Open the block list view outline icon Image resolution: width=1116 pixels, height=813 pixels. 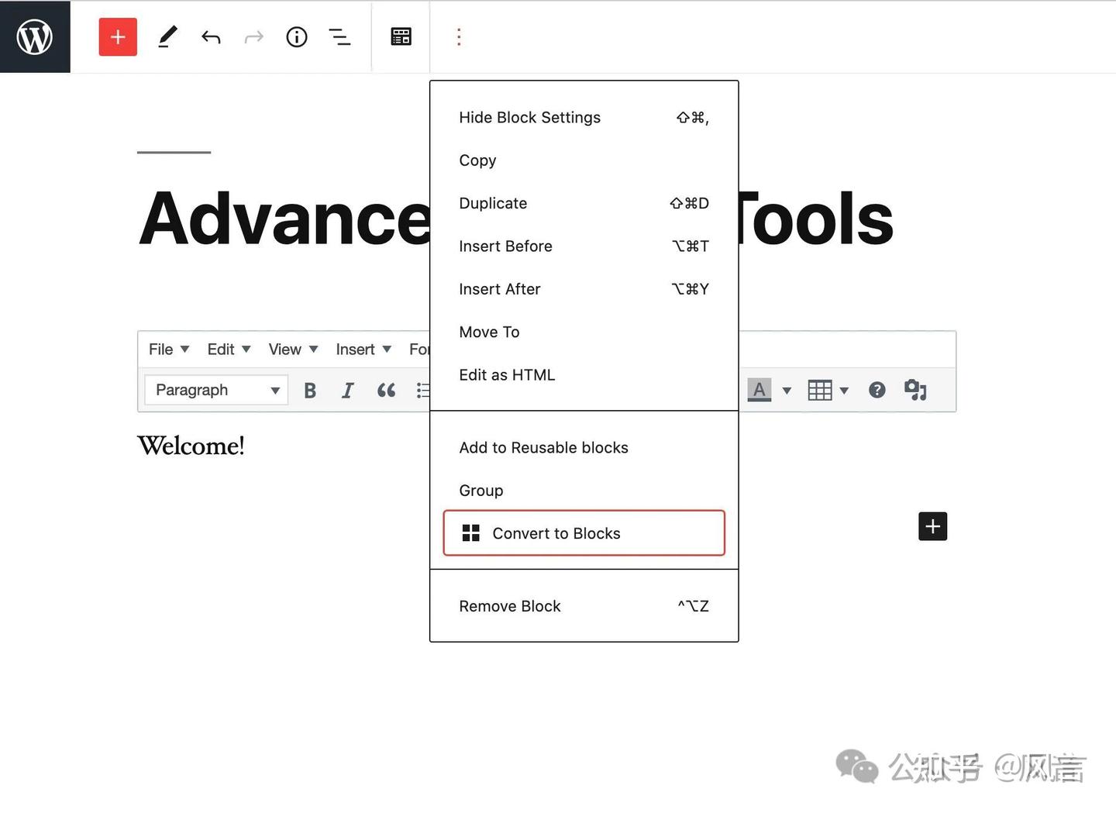pos(339,36)
